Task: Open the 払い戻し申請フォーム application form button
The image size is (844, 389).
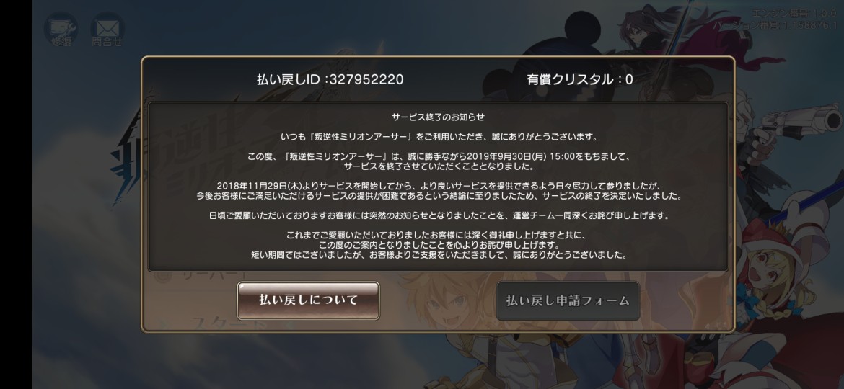Action: 568,301
